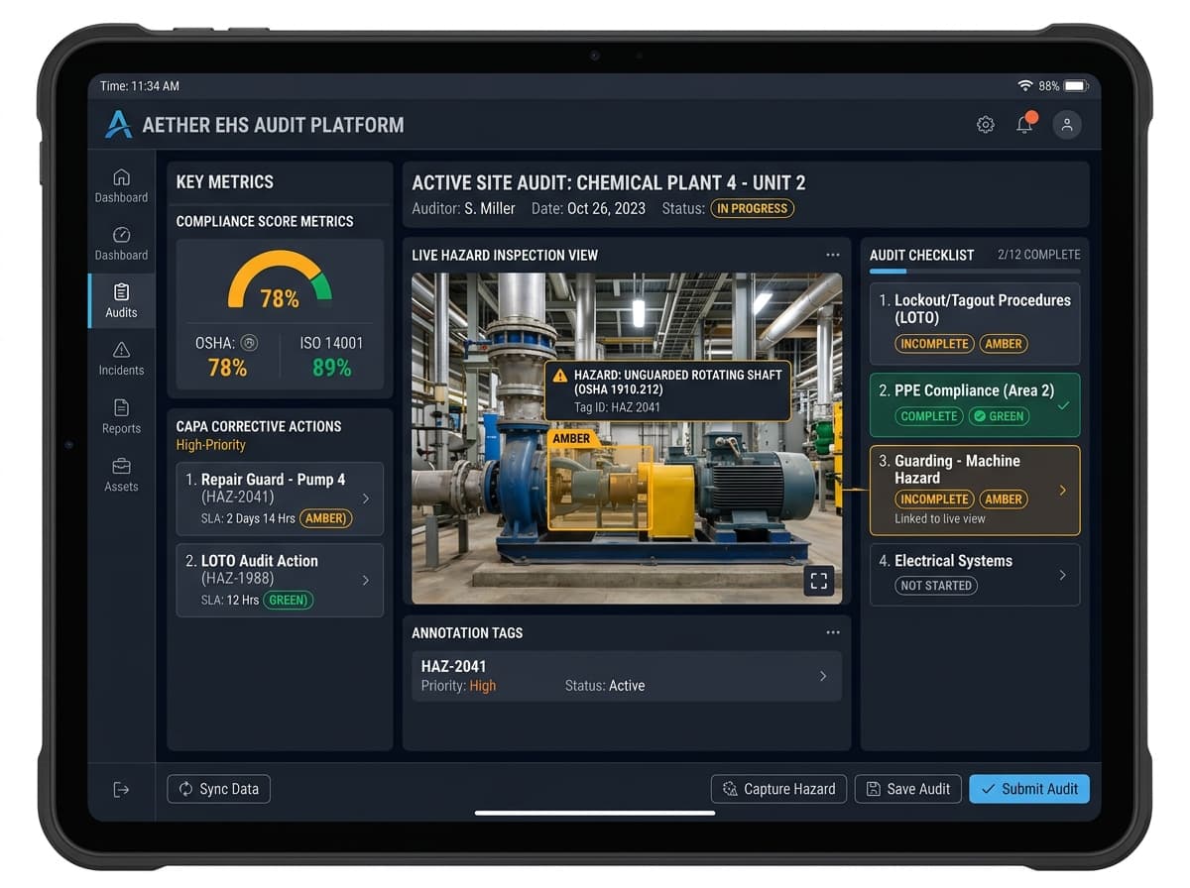
Task: Click the IN PROGRESS status badge
Action: click(x=753, y=208)
